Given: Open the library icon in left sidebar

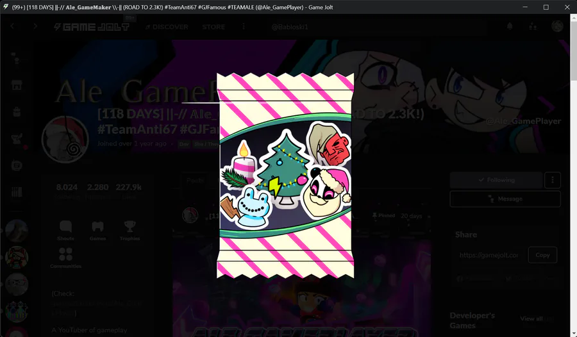Looking at the screenshot, I should click(17, 192).
